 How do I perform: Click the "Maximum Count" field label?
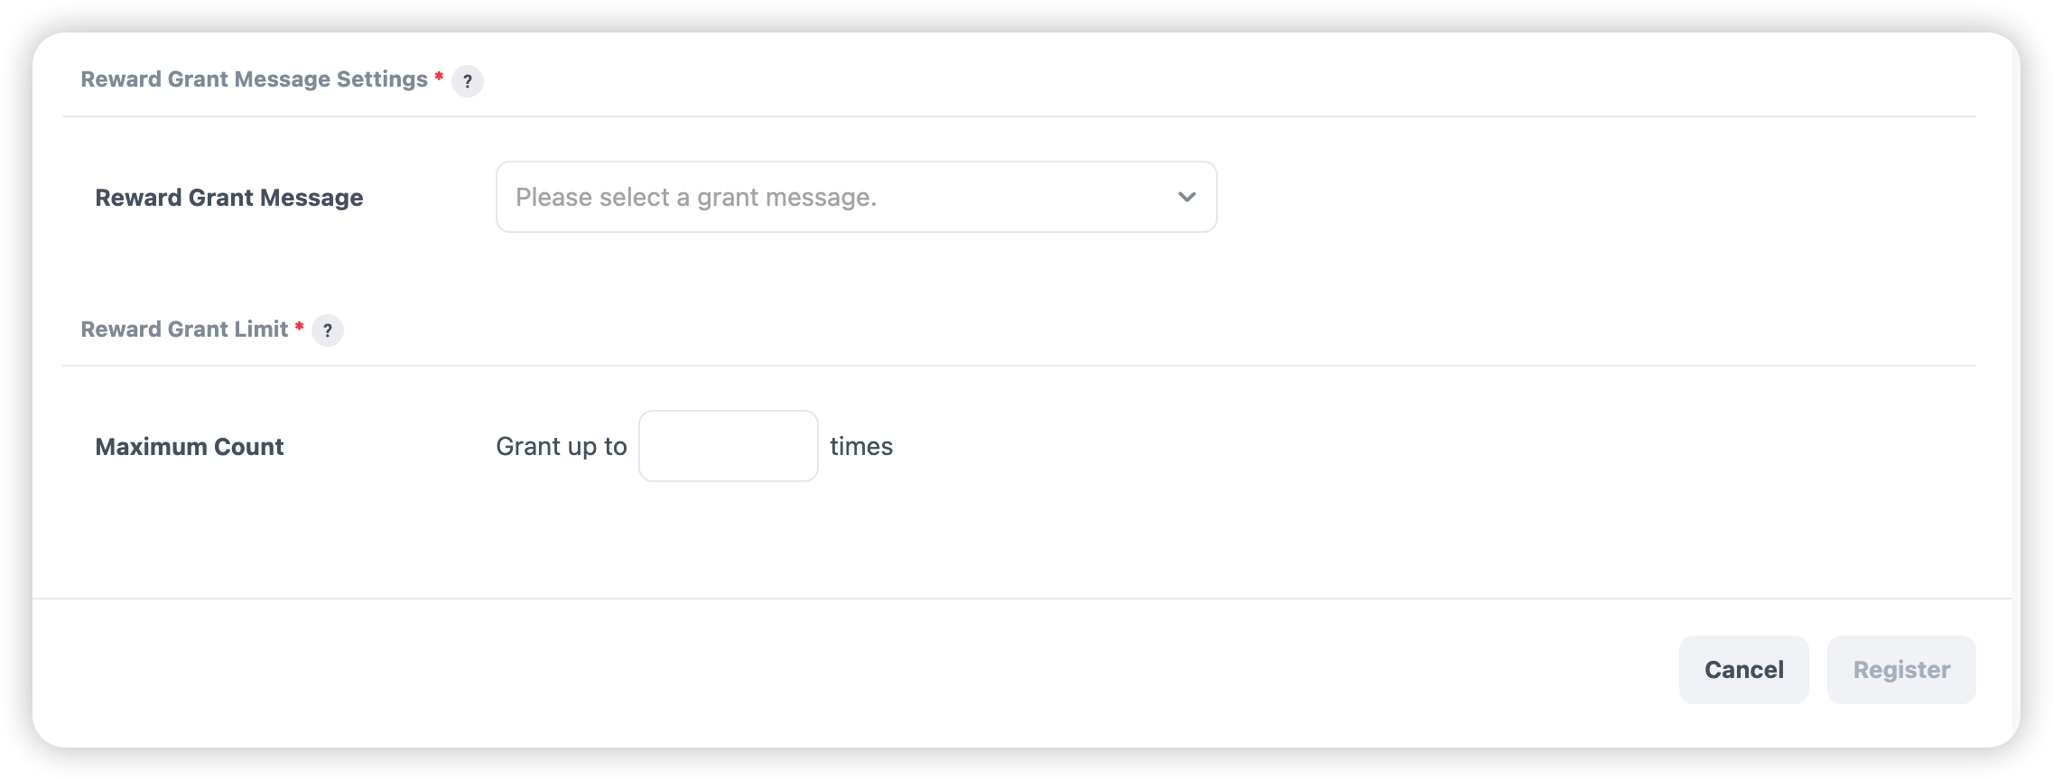(x=190, y=447)
